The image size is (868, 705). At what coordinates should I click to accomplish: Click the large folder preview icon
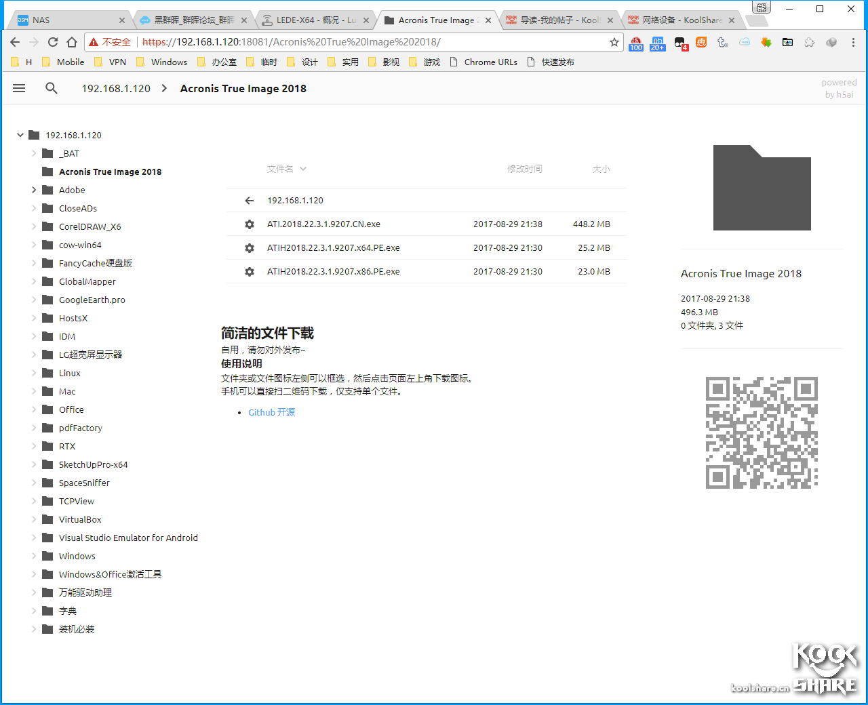pos(762,188)
